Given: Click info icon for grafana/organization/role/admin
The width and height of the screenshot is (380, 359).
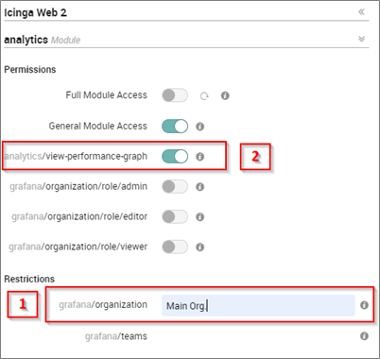Looking at the screenshot, I should 200,187.
